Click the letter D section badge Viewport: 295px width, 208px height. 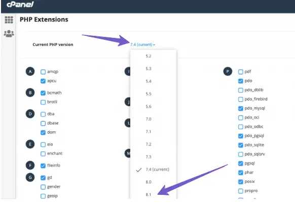click(30, 114)
